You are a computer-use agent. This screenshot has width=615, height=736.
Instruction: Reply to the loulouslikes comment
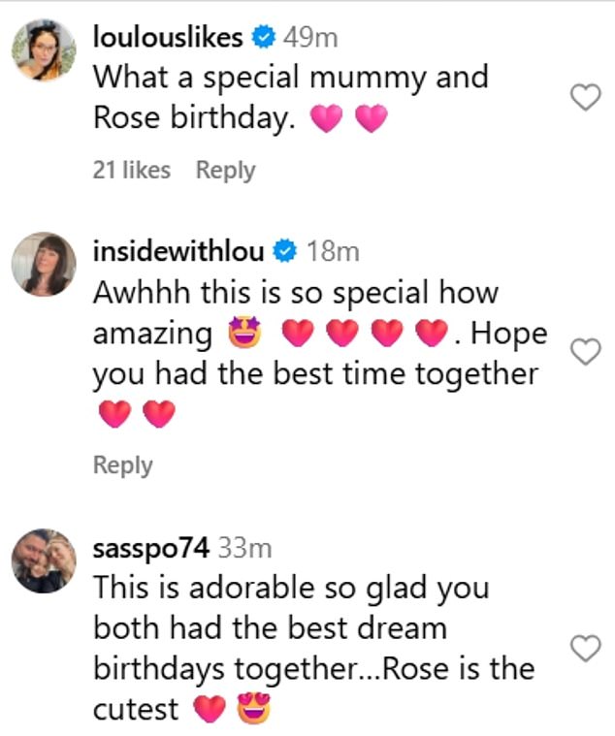[x=225, y=170]
